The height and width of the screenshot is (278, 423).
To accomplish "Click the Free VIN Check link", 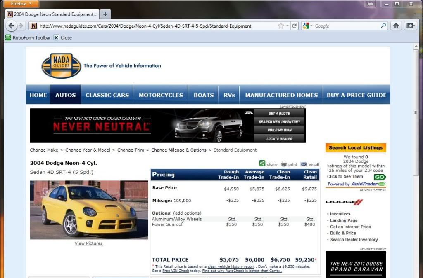I will (x=176, y=271).
